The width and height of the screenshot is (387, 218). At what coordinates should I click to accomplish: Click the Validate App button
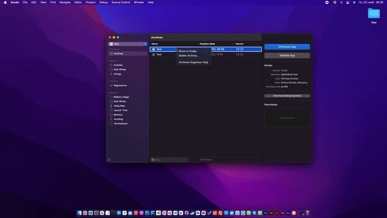coord(287,56)
